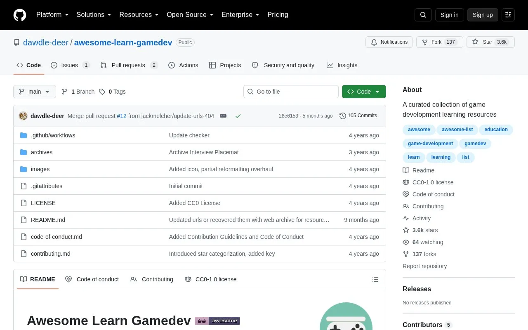Click the Notifications button

click(389, 42)
